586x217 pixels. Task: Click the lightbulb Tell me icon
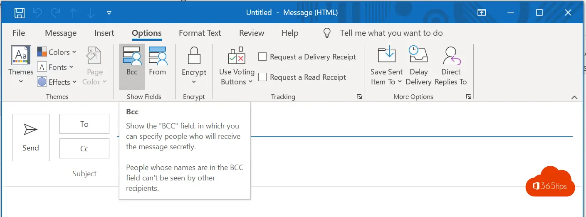click(x=327, y=33)
